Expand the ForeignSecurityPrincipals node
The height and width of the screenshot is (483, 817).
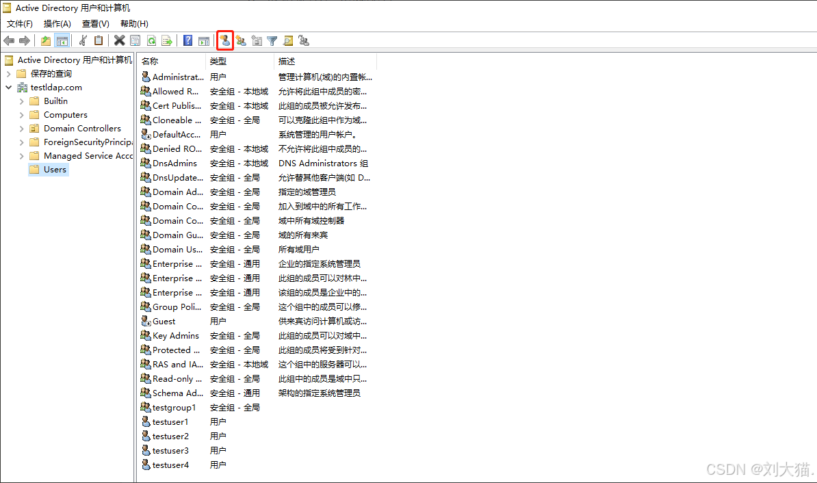click(x=21, y=142)
